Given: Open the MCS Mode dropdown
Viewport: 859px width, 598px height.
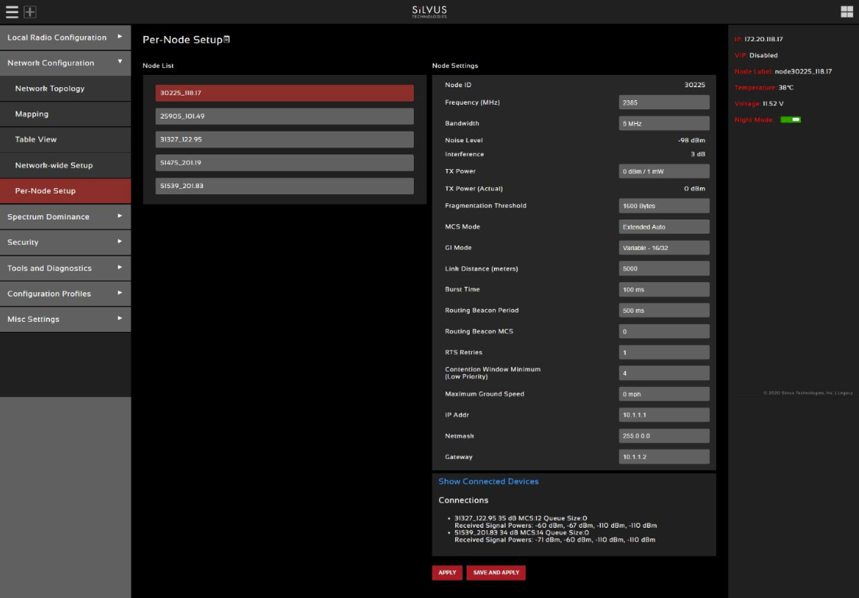Looking at the screenshot, I should (664, 226).
